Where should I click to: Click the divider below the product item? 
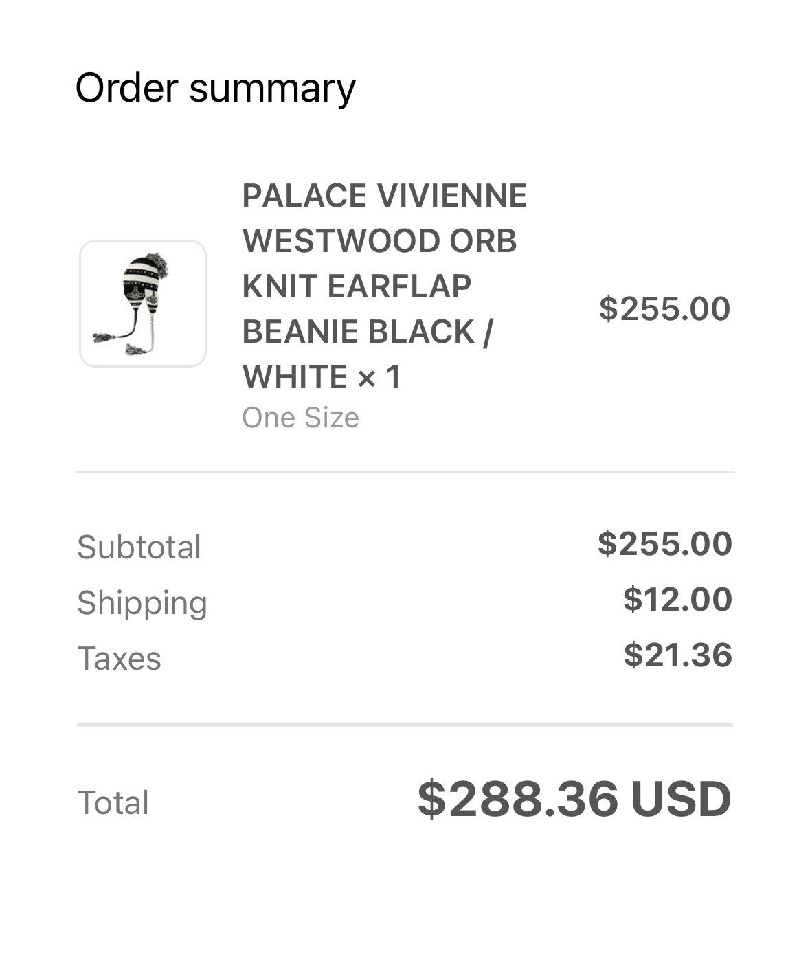coord(405,472)
